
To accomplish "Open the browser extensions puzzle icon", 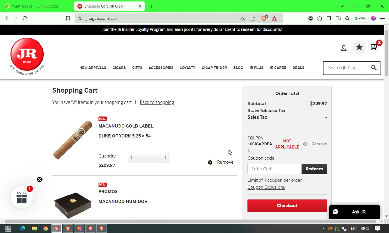I will (319, 18).
